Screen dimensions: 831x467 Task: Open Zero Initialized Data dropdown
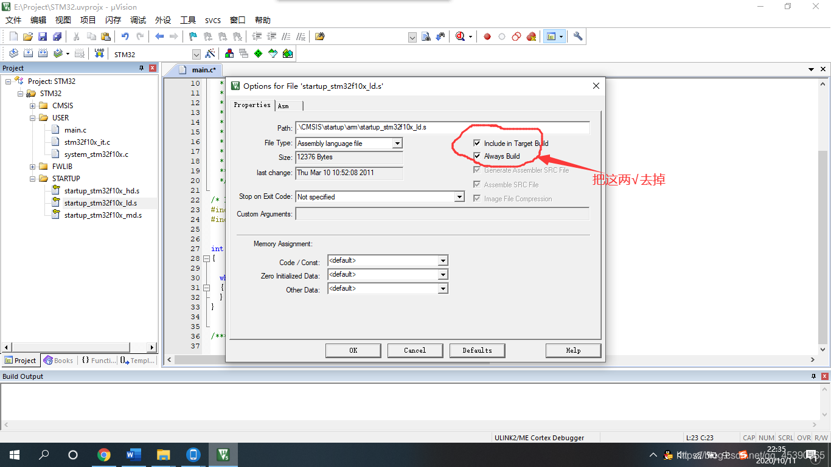(443, 274)
